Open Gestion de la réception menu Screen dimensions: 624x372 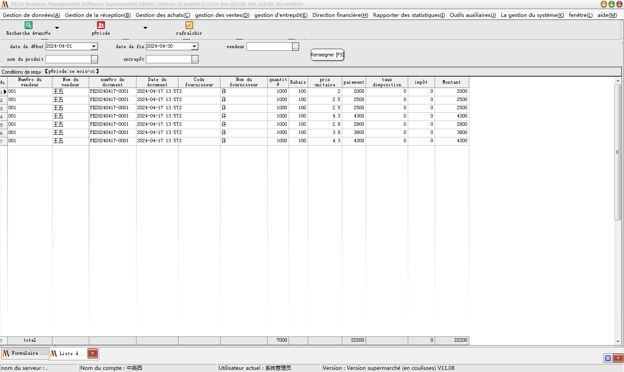(x=98, y=15)
